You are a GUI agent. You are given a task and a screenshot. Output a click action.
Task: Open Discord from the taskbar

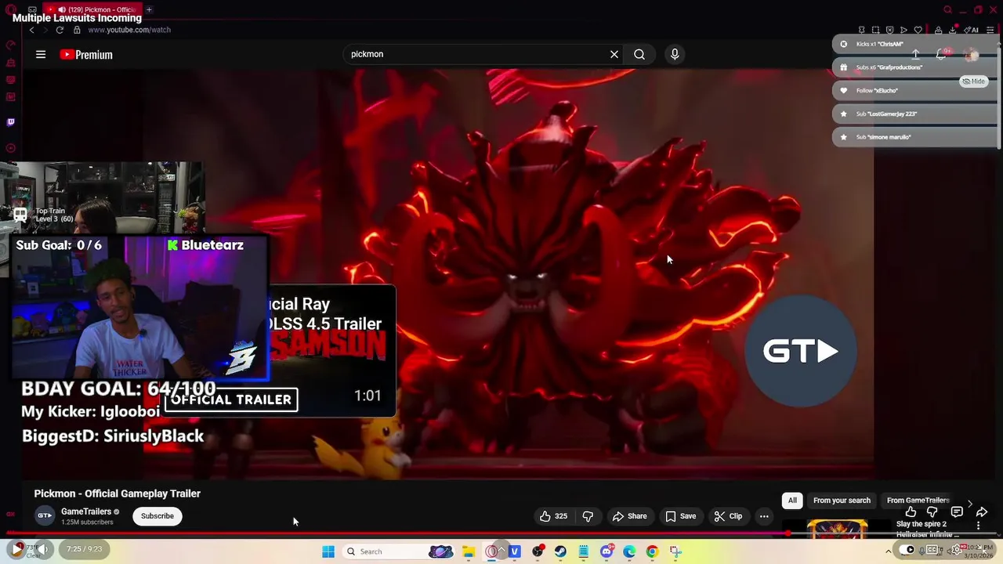coord(607,551)
